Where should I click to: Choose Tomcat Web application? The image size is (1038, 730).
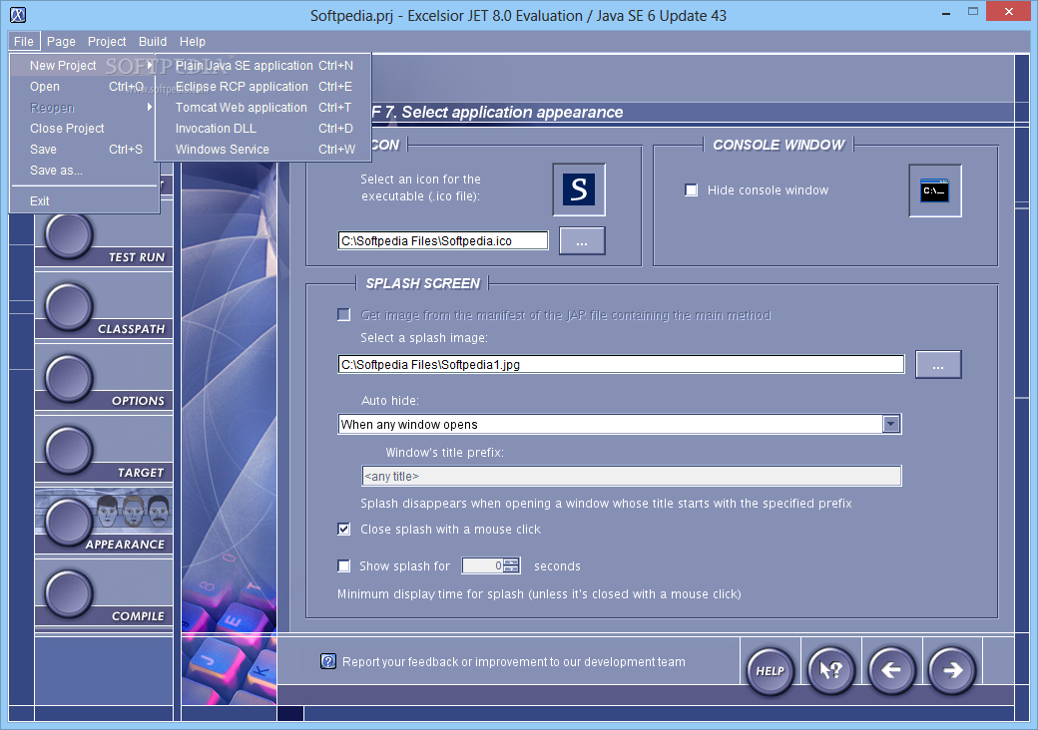tap(263, 107)
